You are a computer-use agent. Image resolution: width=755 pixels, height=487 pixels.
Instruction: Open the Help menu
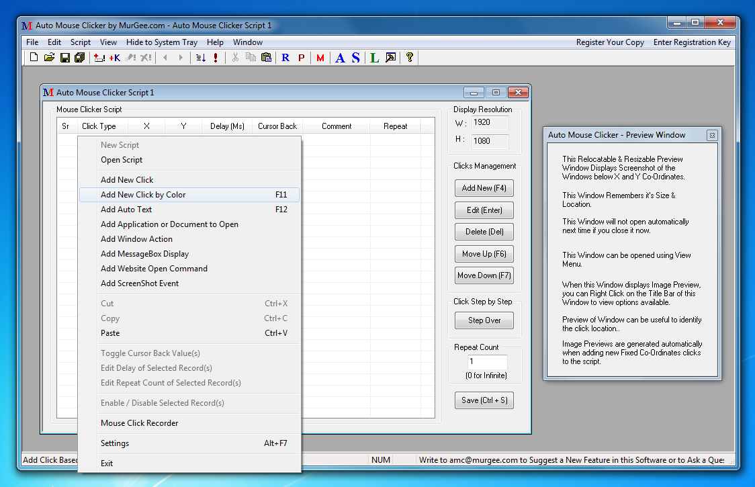(x=215, y=42)
